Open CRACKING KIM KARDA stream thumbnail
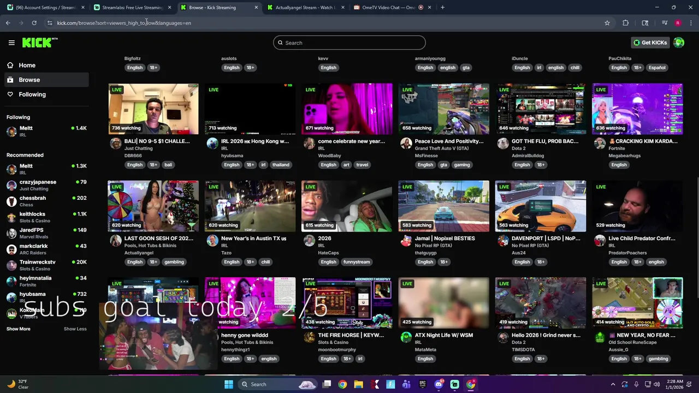The height and width of the screenshot is (393, 699). pyautogui.click(x=637, y=109)
